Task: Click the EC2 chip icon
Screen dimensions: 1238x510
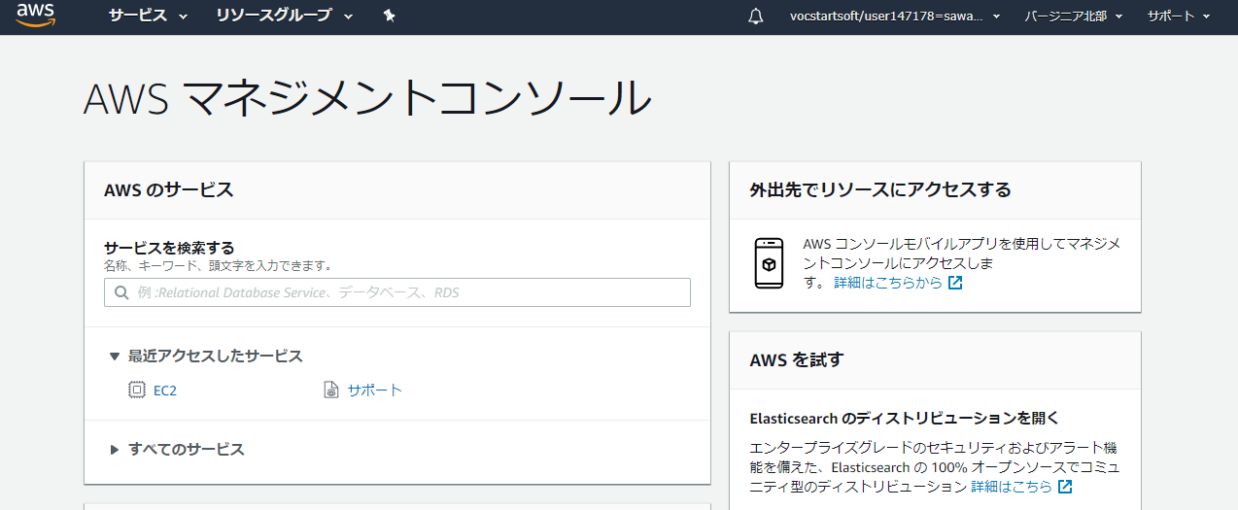Action: (x=137, y=391)
